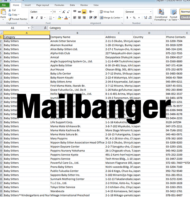Expand the Font Color palette arrow
Screen dimensions: 190x197
69,18
